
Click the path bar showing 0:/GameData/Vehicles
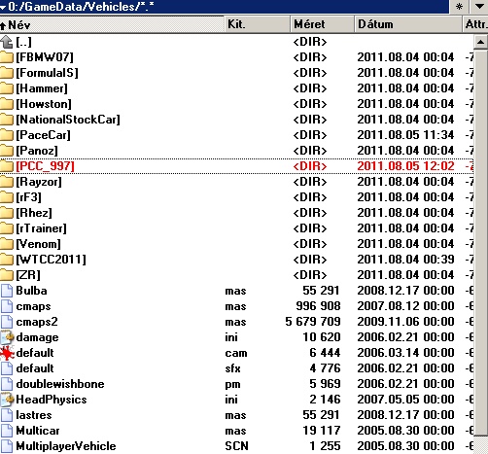[225, 7]
